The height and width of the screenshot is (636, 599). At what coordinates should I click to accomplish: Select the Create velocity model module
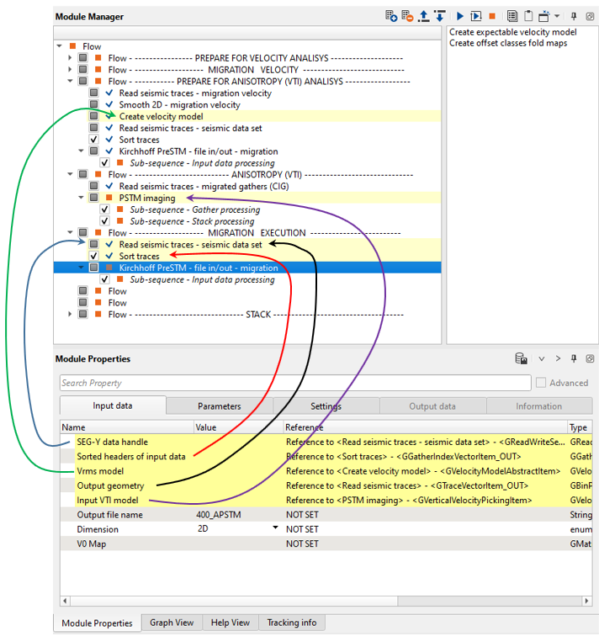161,116
